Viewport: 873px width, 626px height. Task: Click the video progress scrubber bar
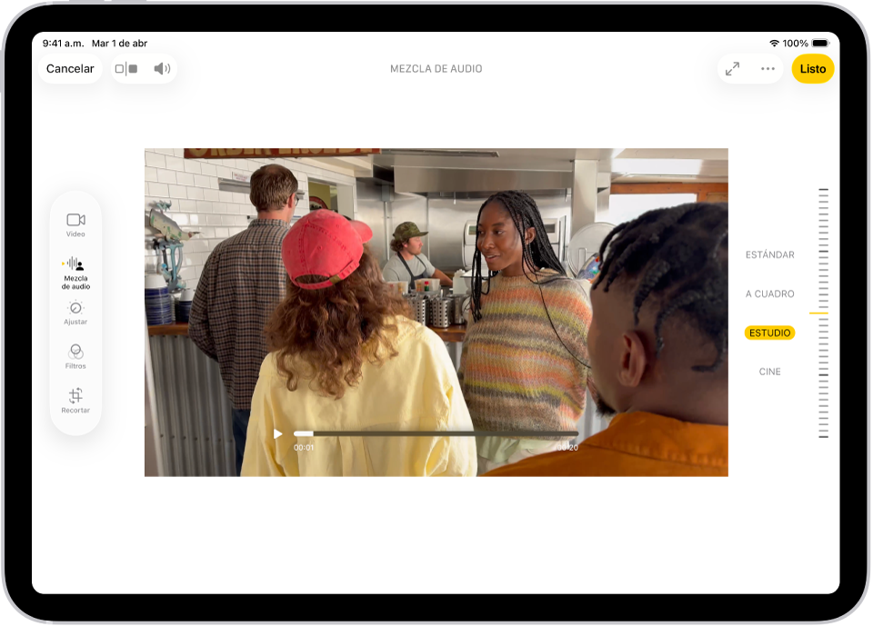tap(436, 433)
